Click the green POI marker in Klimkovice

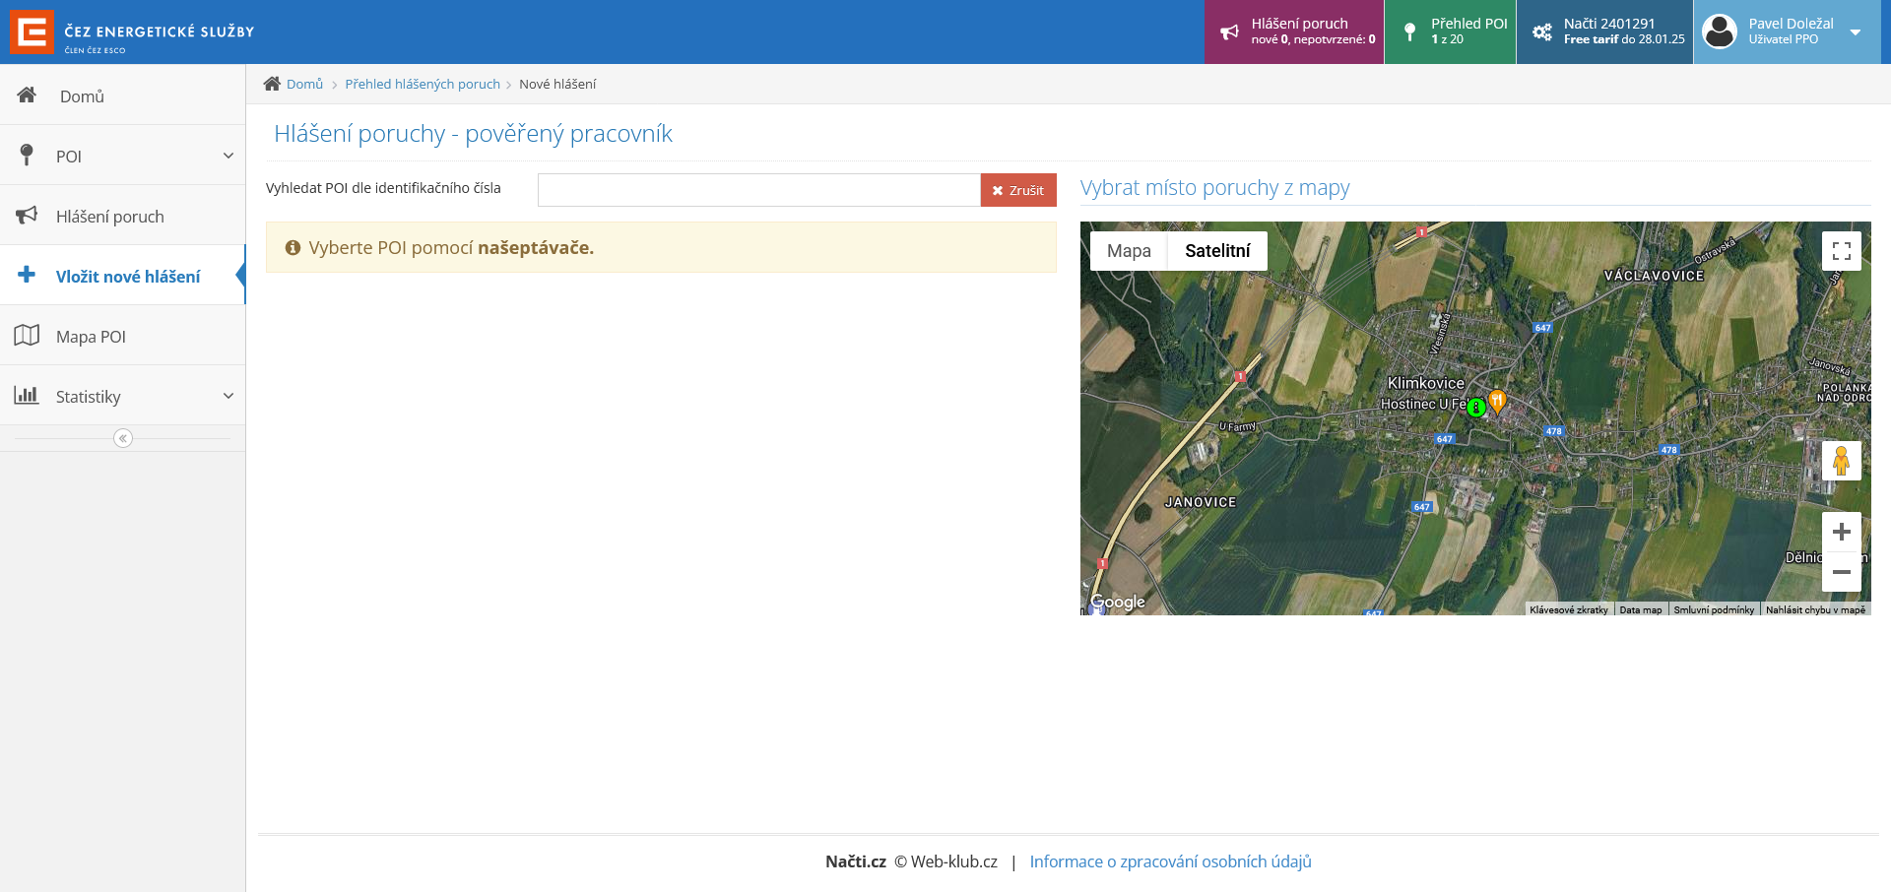[x=1475, y=408]
